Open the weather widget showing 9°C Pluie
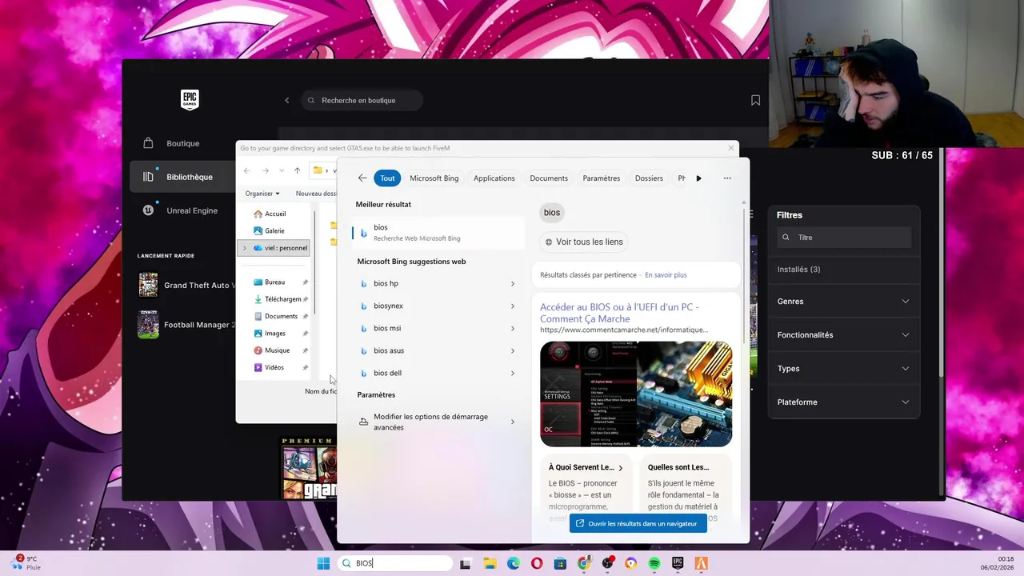Screen dimensions: 1024x576 [x=26, y=562]
